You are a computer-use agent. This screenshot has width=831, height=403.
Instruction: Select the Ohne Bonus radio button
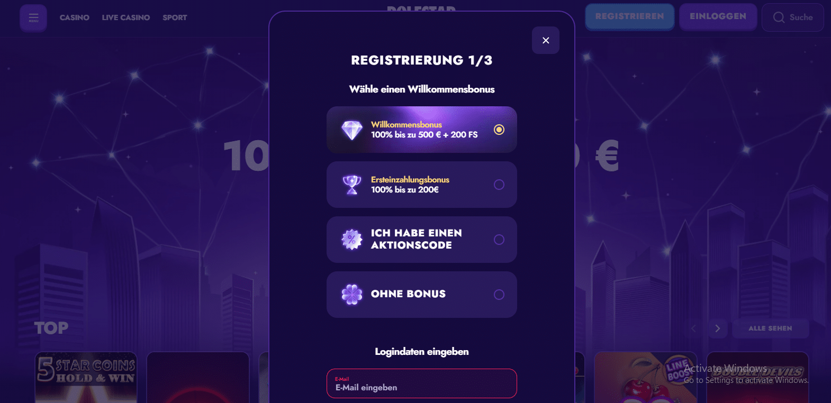coord(499,295)
